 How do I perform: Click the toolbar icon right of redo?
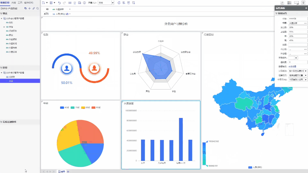(70, 3)
